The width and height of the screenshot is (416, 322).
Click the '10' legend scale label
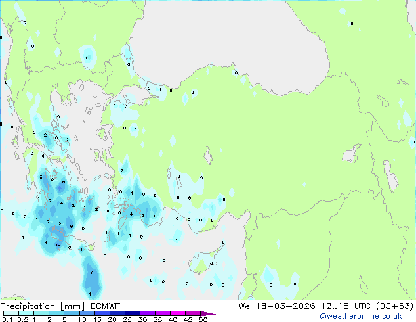click(x=82, y=319)
